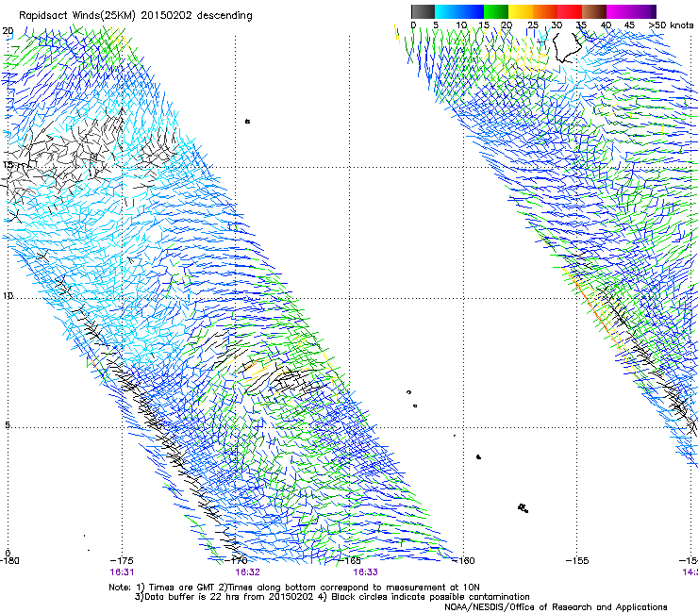Click the '20' latitude label on left axis

pos(8,31)
